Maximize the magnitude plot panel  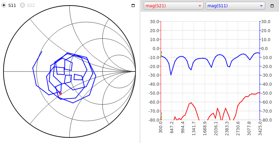coord(272,6)
